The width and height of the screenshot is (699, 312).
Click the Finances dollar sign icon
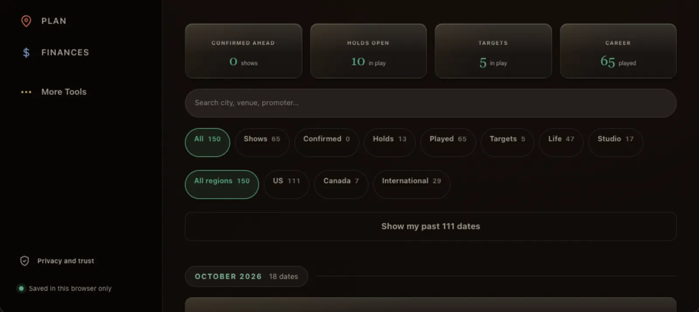26,52
